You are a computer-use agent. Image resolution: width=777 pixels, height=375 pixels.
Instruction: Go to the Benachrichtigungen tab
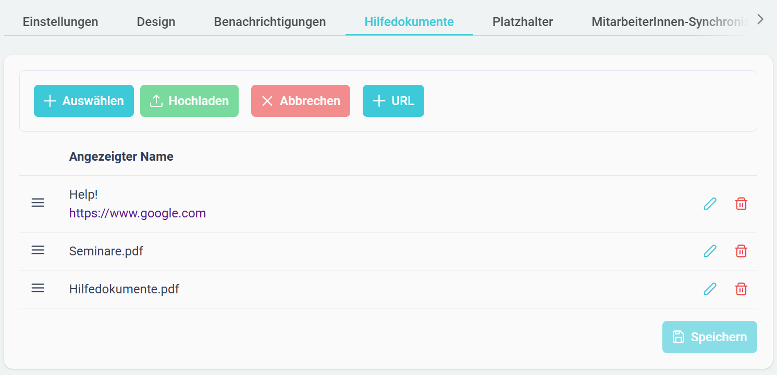[x=270, y=22]
